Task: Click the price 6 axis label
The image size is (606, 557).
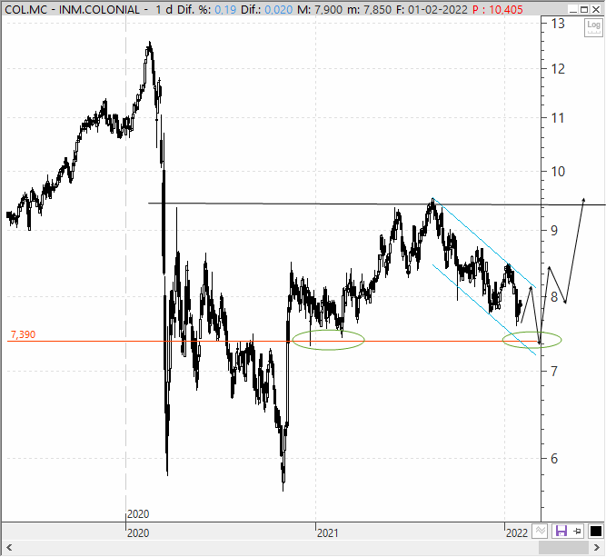Action: tap(554, 459)
